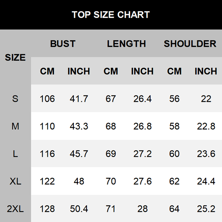Click length inch value 26.4
The height and width of the screenshot is (222, 222).
(142, 99)
